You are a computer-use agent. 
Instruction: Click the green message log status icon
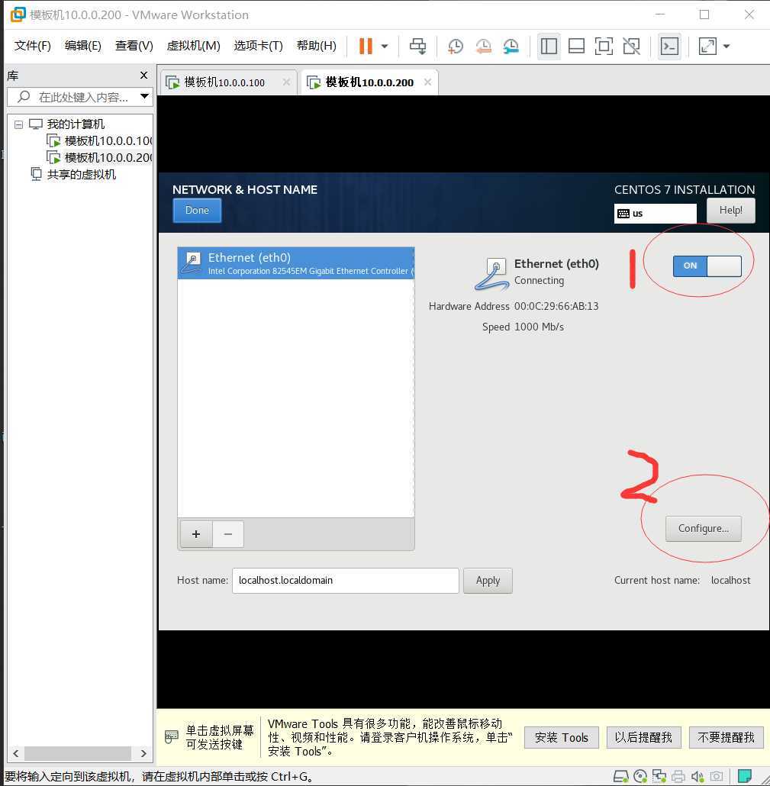tap(745, 776)
